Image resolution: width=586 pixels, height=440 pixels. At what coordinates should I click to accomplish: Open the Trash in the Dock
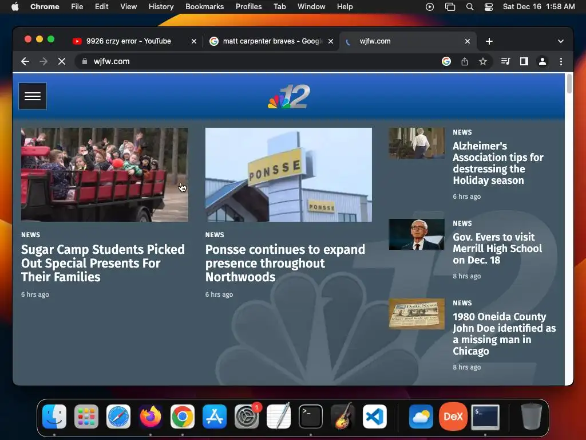tap(532, 416)
